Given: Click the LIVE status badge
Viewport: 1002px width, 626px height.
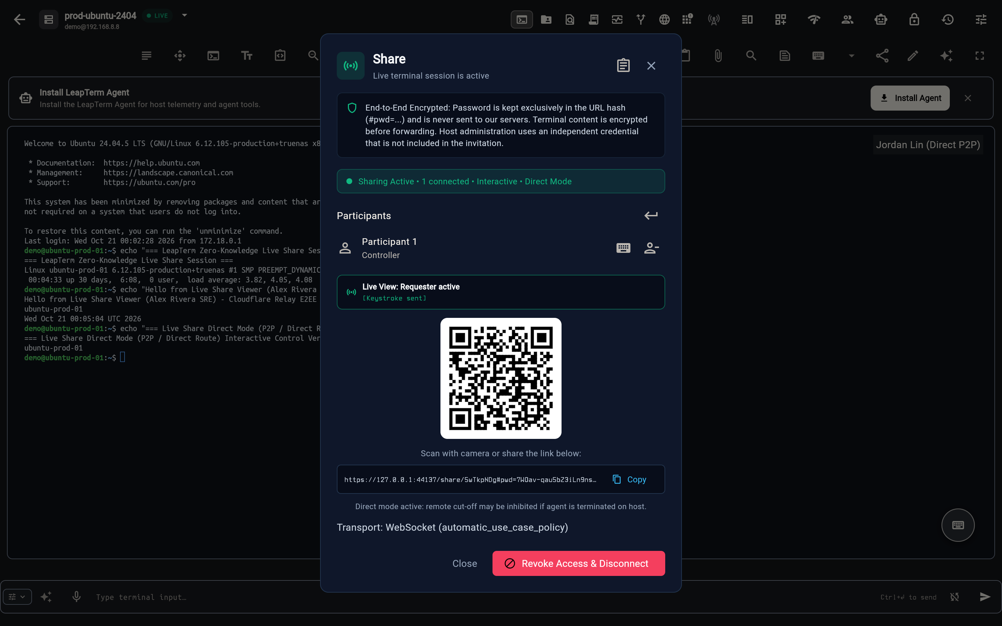Looking at the screenshot, I should coord(157,16).
